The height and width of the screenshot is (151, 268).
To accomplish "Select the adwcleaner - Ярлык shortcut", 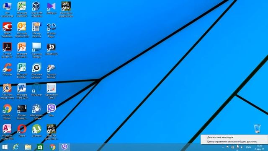I will point(36,112).
